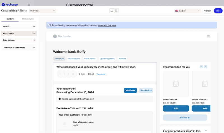The image size is (224, 133).
Task: Click the Customer portal page title
Action: [x=80, y=5]
